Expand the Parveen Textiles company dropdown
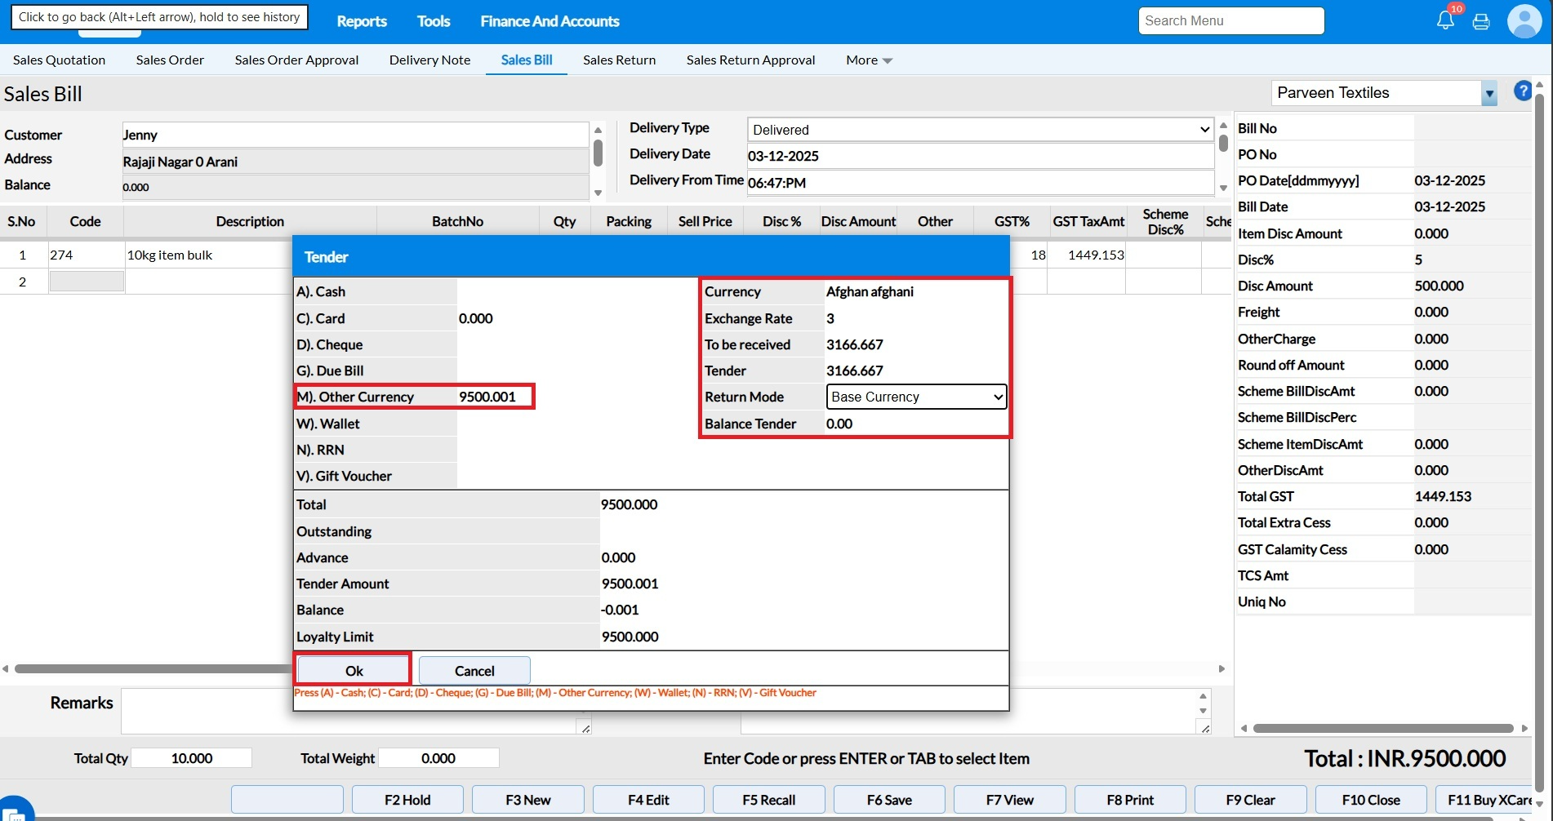Screen dimensions: 1553x821 [1489, 94]
